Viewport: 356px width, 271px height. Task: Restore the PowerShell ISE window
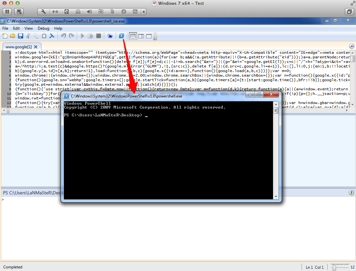pyautogui.click(x=335, y=21)
